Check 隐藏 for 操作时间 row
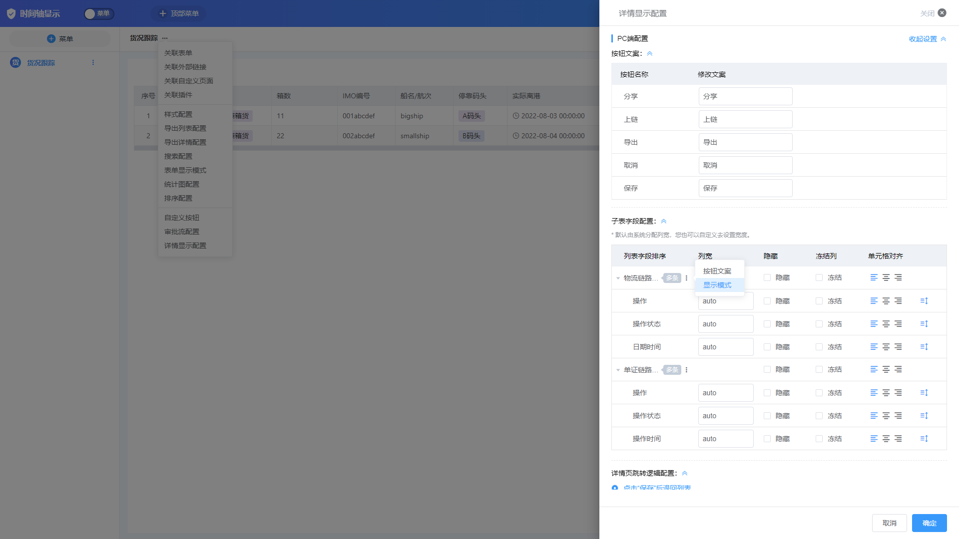 tap(767, 439)
